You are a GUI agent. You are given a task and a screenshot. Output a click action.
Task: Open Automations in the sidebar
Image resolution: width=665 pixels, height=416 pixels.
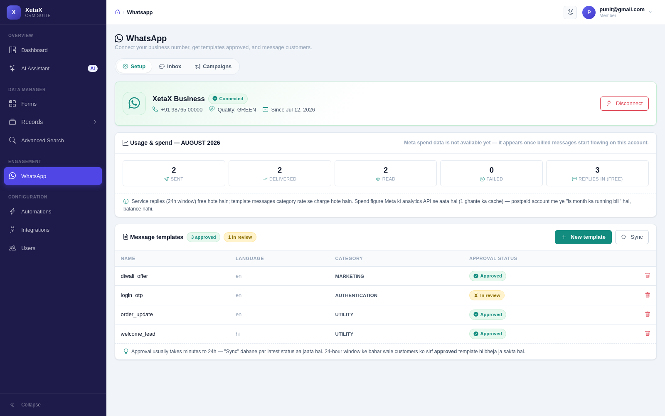click(x=53, y=211)
